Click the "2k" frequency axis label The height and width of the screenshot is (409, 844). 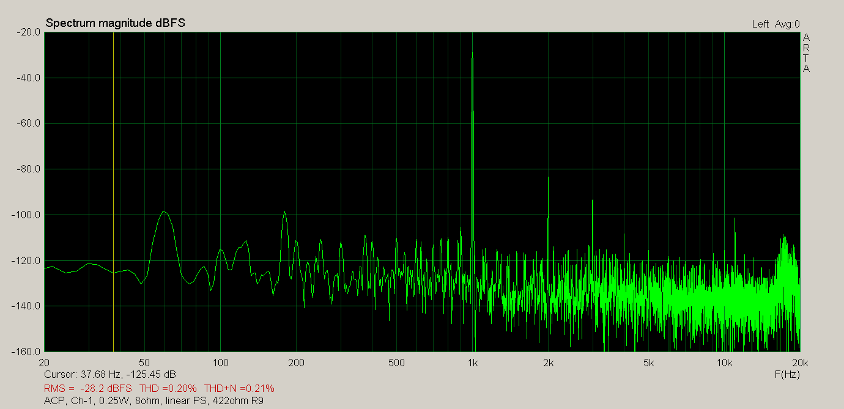point(548,363)
